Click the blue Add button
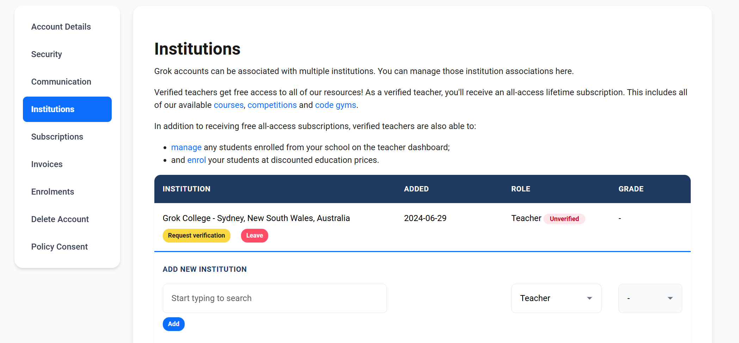Viewport: 739px width, 343px height. tap(174, 324)
